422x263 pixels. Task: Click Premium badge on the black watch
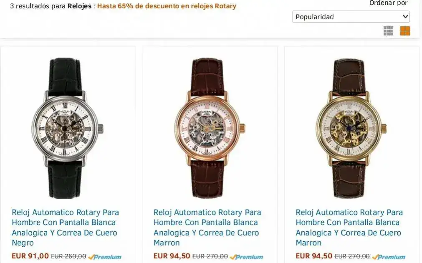point(105,257)
